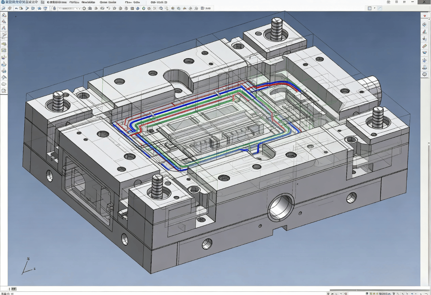Viewport: 431px width, 295px height.
Task: Select the topmost tool in left sidebar
Action: pyautogui.click(x=4, y=15)
